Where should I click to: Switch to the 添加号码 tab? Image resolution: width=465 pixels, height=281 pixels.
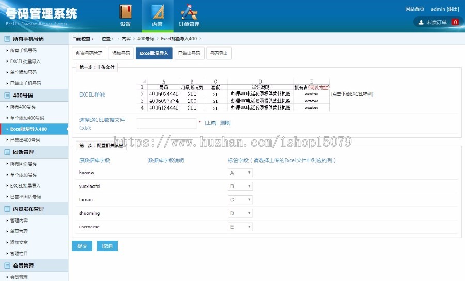pyautogui.click(x=121, y=53)
